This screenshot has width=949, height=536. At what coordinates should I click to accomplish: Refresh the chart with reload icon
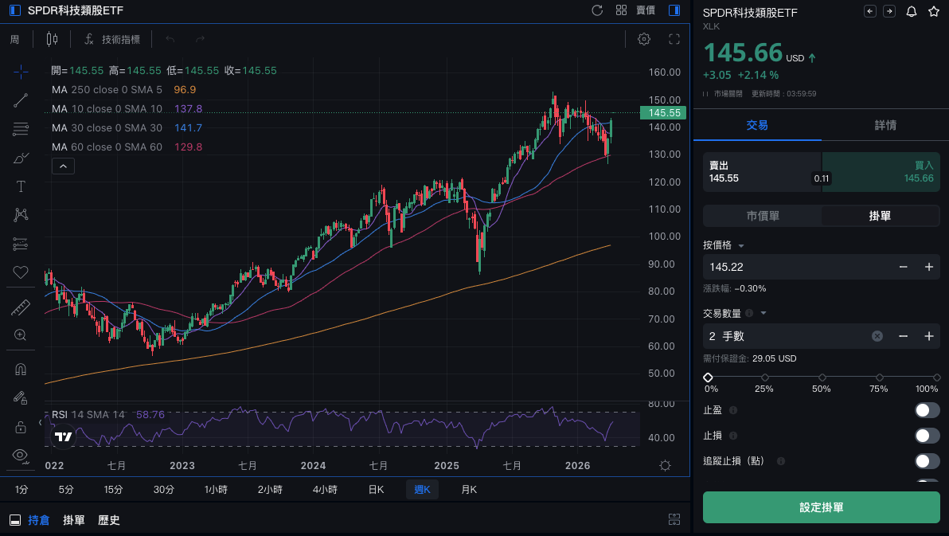coord(597,10)
